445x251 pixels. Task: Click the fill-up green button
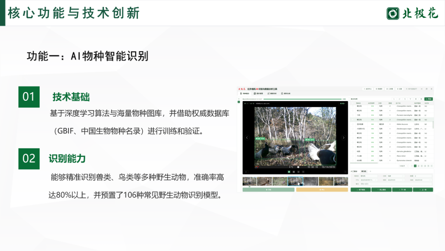coord(382,189)
